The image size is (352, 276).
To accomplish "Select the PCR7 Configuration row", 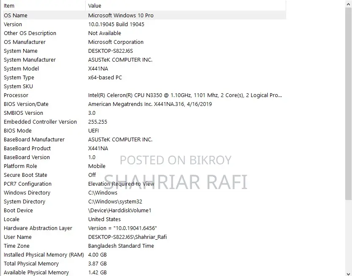I will pyautogui.click(x=144, y=184).
